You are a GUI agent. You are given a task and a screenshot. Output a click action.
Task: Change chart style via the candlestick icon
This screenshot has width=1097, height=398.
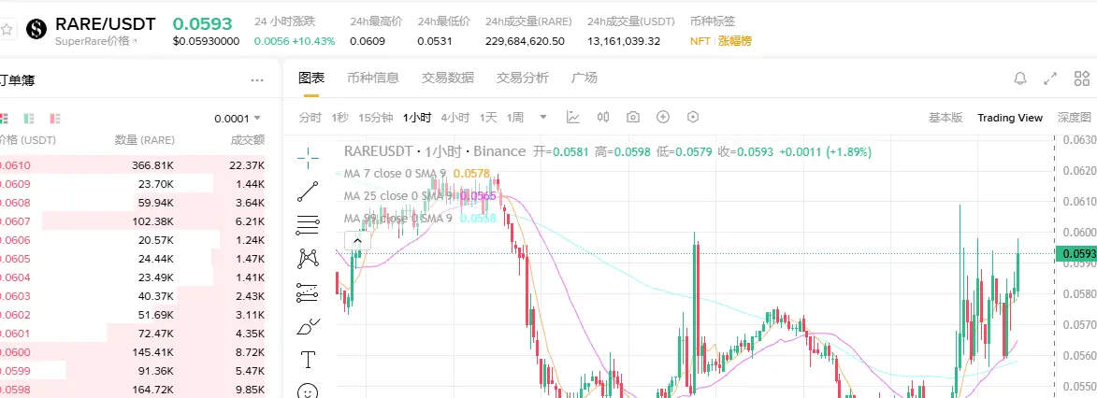(603, 117)
